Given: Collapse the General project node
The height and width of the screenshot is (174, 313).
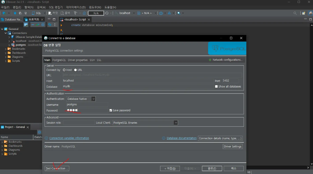Looking at the screenshot, I should pos(2,29).
